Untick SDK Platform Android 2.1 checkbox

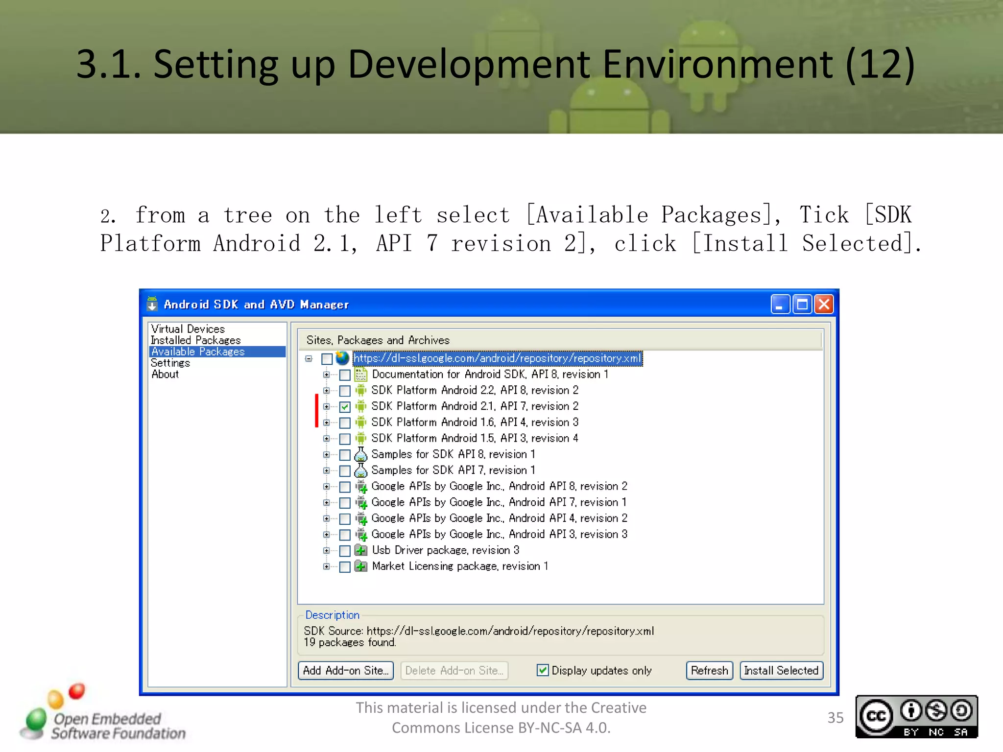345,407
